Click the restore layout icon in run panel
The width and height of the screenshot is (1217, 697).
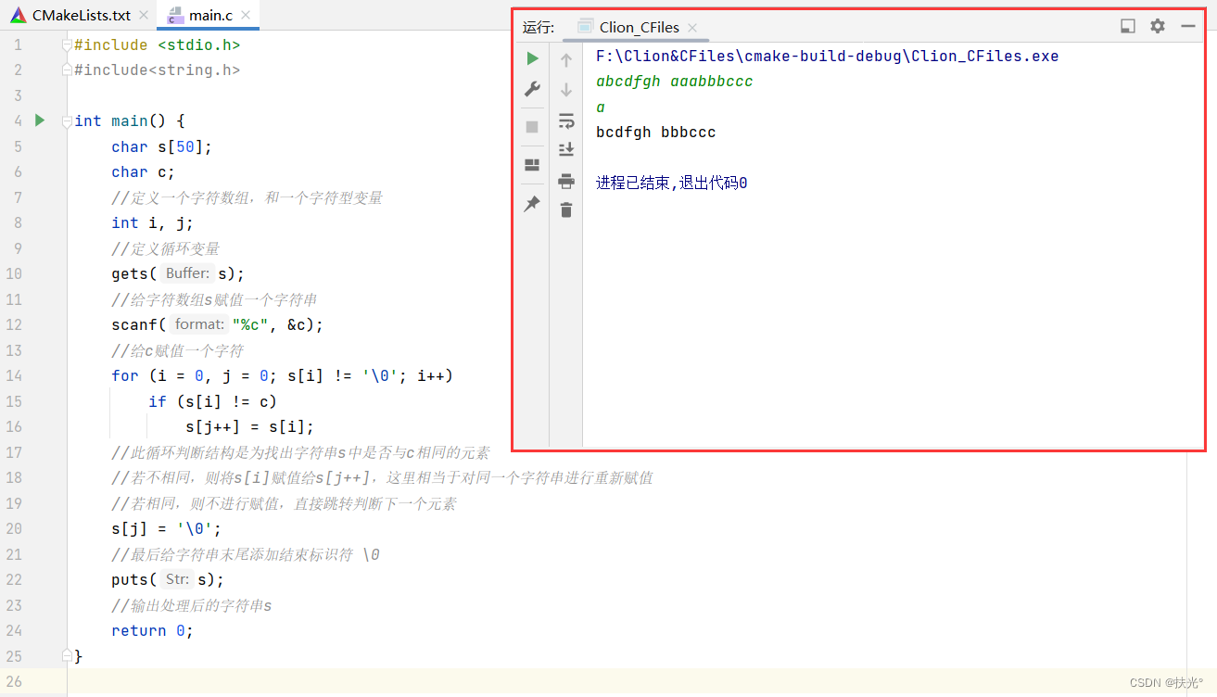coord(532,165)
